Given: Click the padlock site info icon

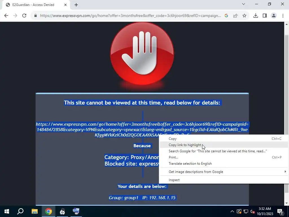Looking at the screenshot, I should 36,16.
